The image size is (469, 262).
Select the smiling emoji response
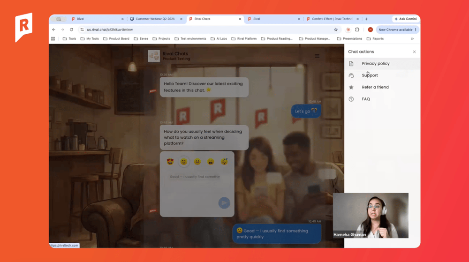[184, 162]
